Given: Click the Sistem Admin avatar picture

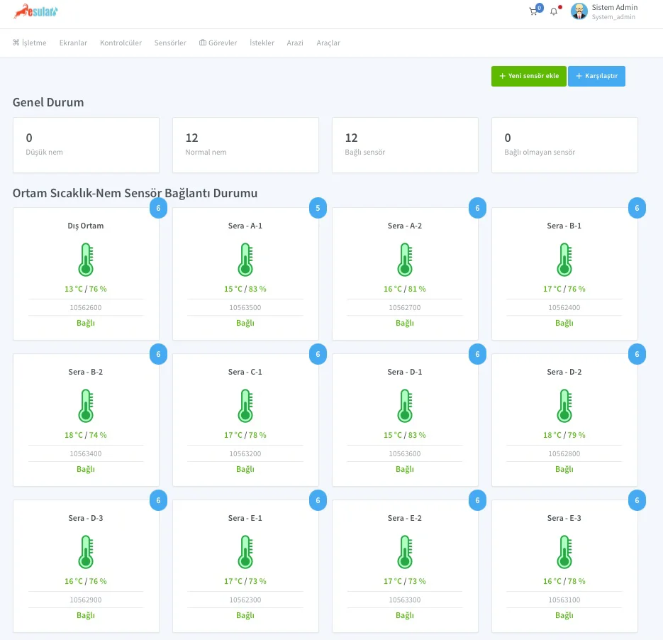Looking at the screenshot, I should tap(579, 11).
